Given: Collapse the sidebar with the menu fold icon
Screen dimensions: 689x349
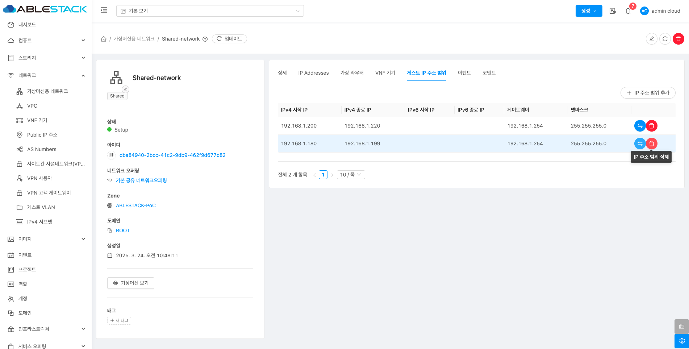Looking at the screenshot, I should (x=104, y=11).
